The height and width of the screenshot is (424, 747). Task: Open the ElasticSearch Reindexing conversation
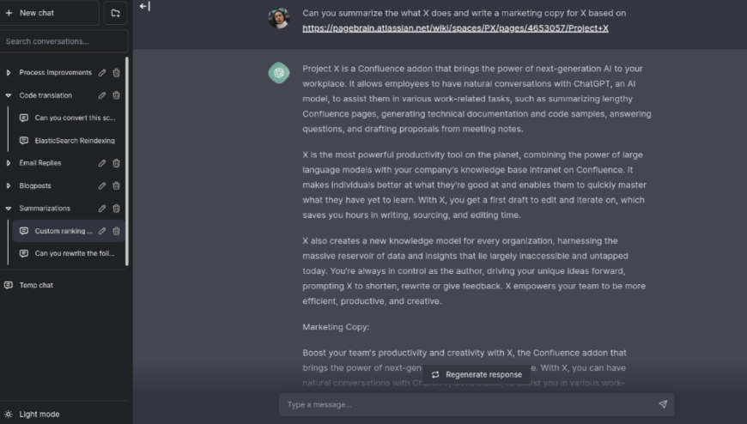pyautogui.click(x=74, y=141)
